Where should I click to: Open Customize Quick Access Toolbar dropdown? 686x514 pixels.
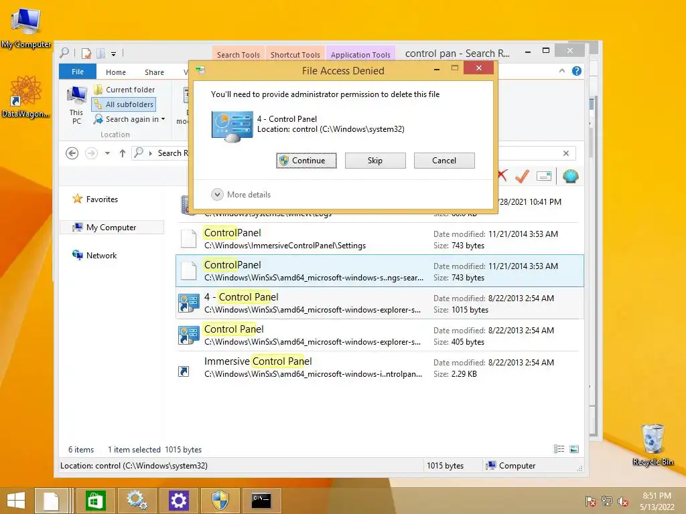point(113,54)
